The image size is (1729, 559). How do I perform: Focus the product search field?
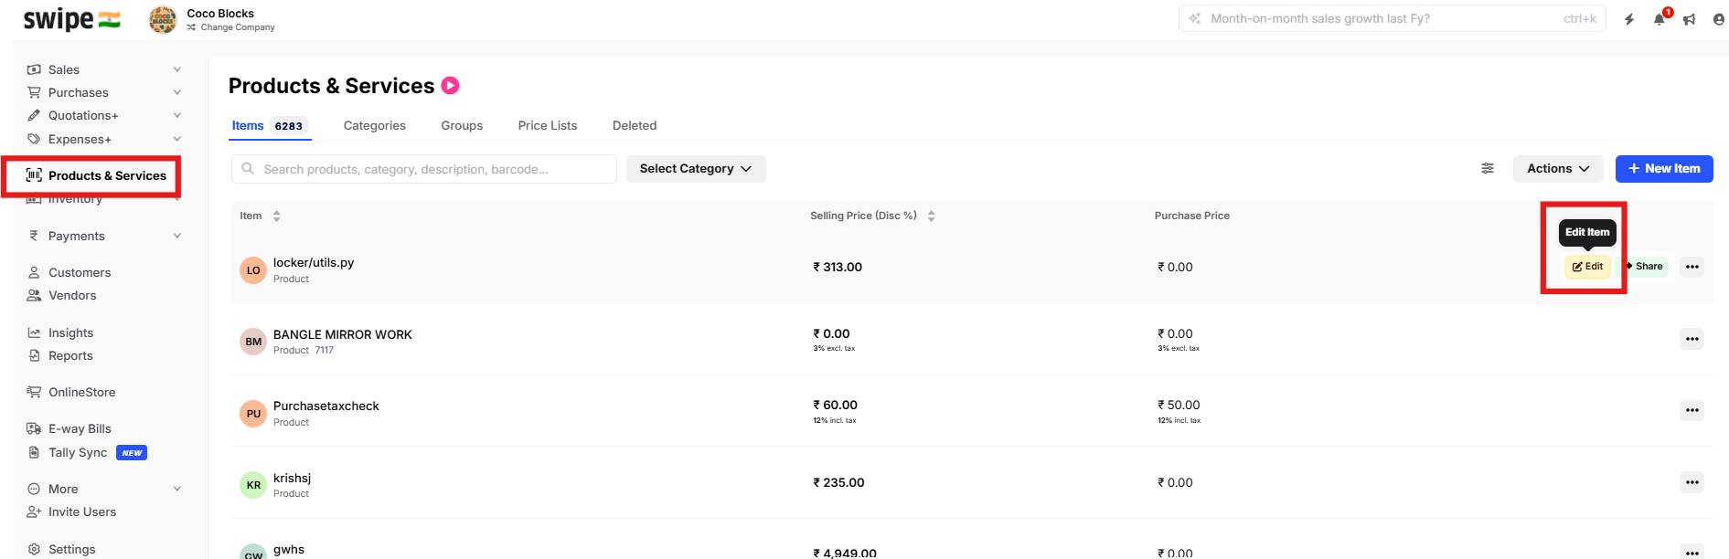(430, 169)
